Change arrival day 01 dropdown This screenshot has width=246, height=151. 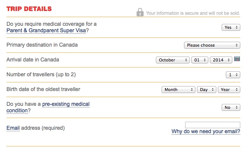200,60
